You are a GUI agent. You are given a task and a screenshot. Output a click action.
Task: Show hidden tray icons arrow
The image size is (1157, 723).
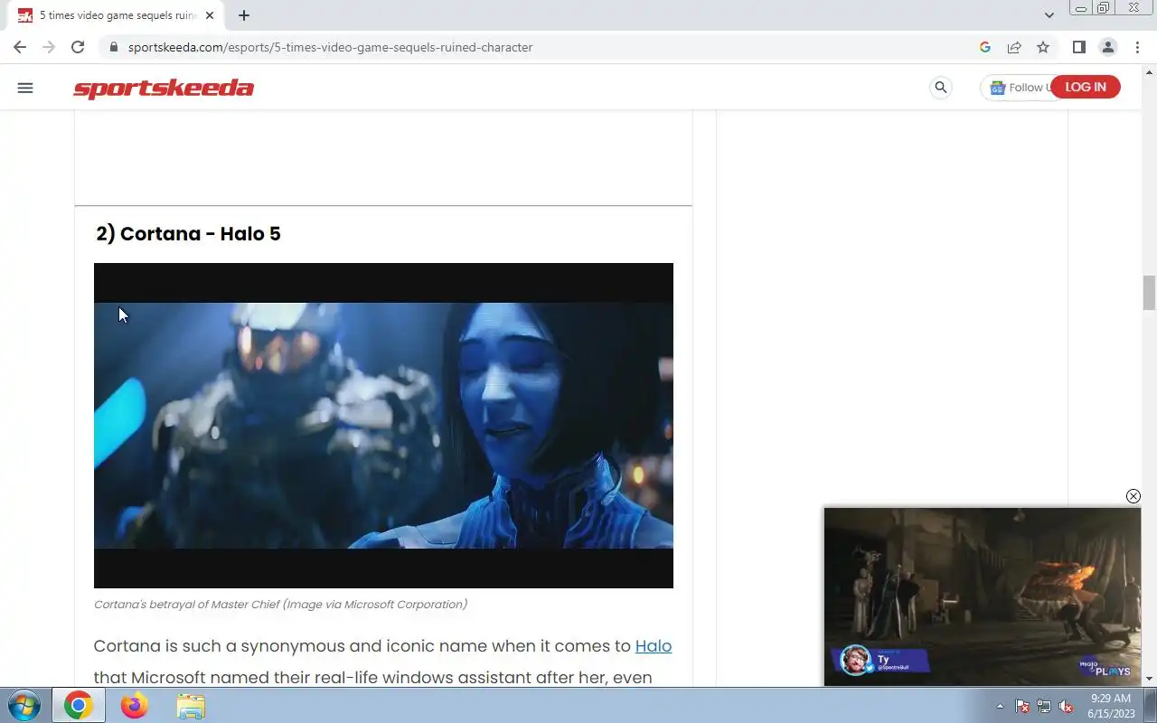(1000, 707)
